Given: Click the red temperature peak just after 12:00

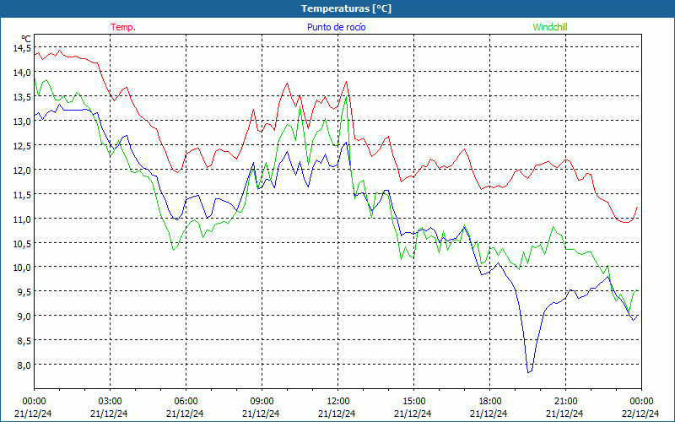Looking at the screenshot, I should pyautogui.click(x=346, y=81).
